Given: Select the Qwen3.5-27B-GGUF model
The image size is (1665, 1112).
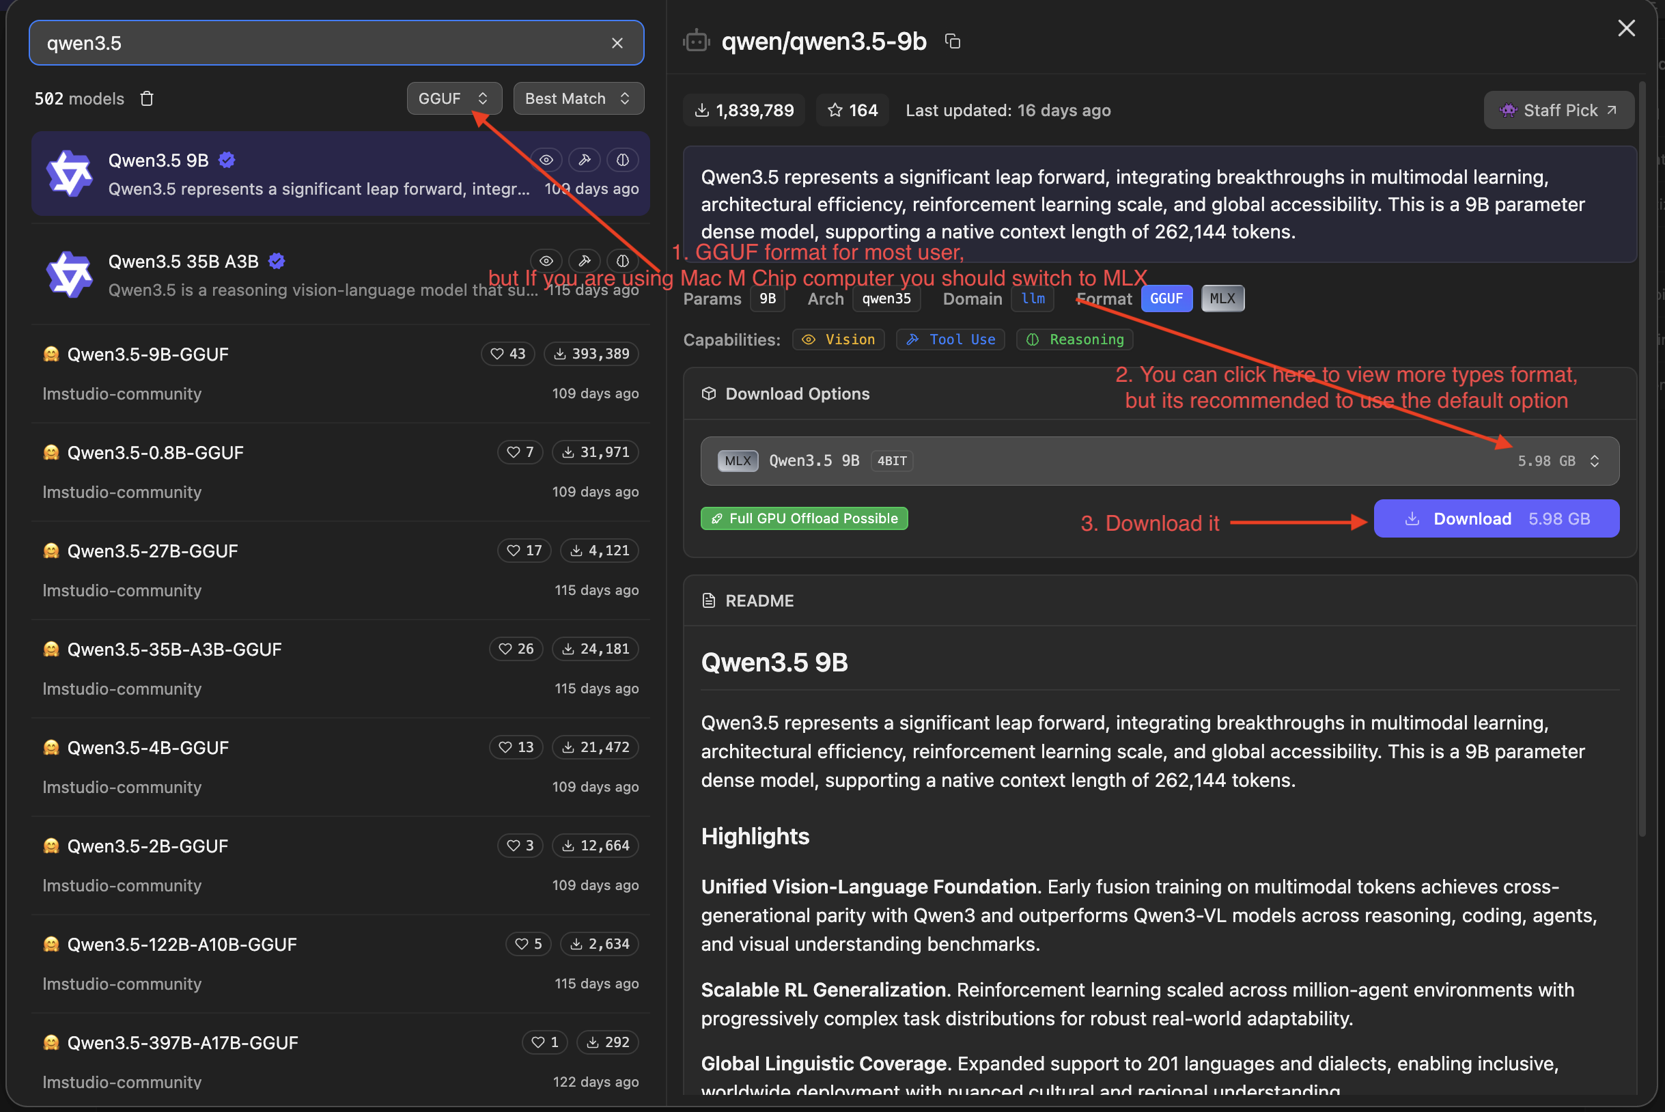Looking at the screenshot, I should (340, 571).
